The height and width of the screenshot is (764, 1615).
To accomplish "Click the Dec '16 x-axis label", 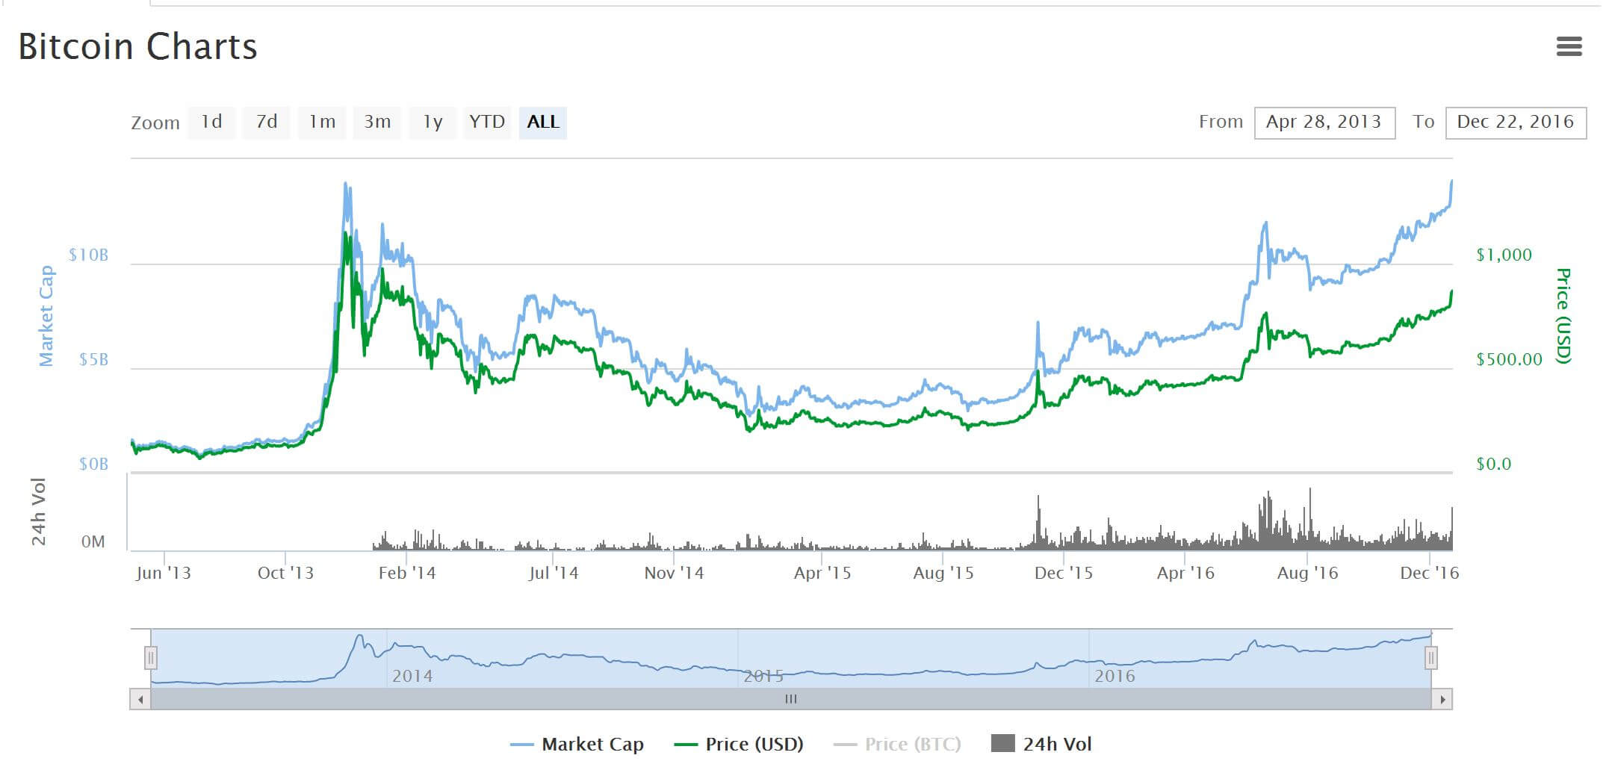I will pyautogui.click(x=1429, y=573).
